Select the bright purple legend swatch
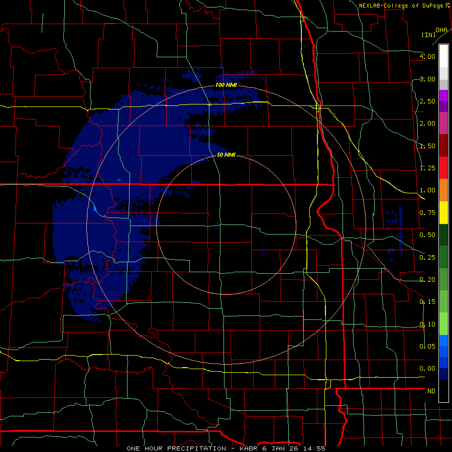The image size is (452, 452). pyautogui.click(x=443, y=95)
